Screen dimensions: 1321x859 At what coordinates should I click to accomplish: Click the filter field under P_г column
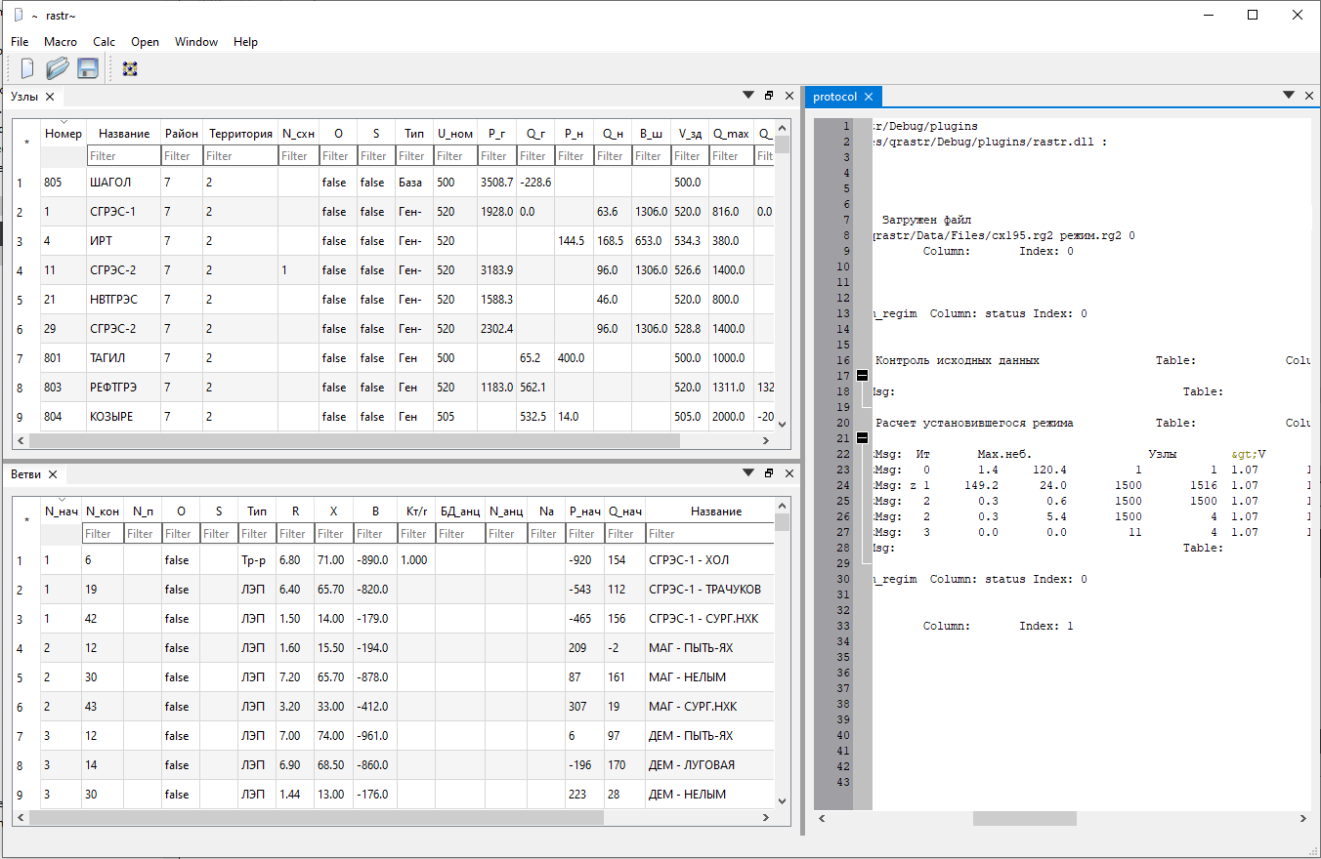click(496, 156)
